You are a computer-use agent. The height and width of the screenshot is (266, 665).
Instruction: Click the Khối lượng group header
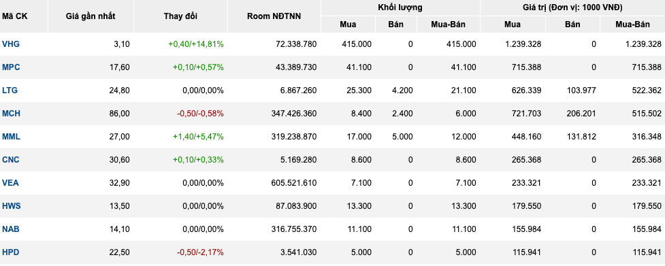click(400, 7)
